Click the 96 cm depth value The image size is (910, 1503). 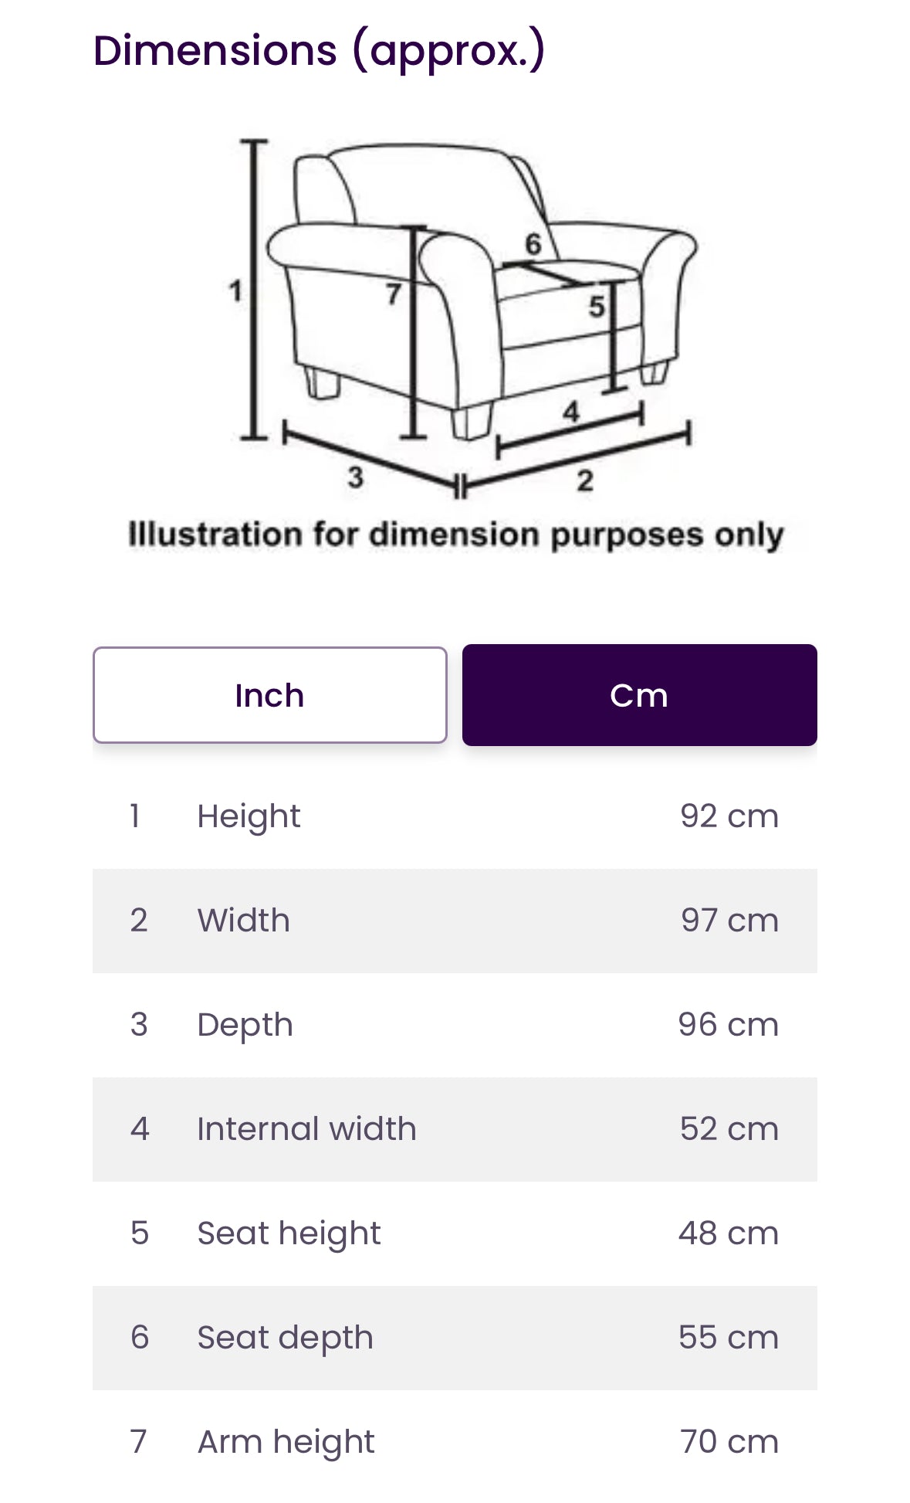(x=729, y=1025)
